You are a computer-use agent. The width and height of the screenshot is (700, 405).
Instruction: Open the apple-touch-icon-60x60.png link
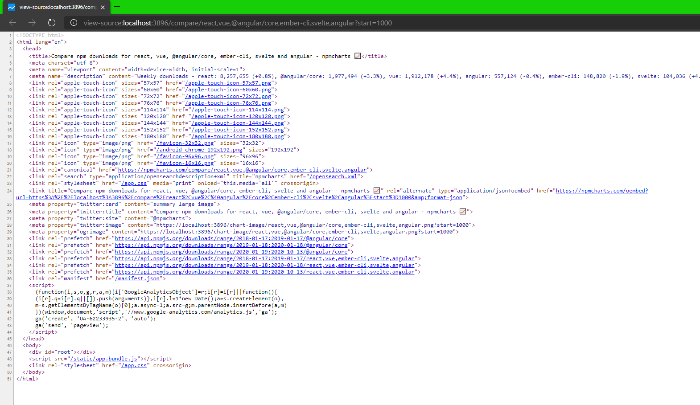coord(228,90)
